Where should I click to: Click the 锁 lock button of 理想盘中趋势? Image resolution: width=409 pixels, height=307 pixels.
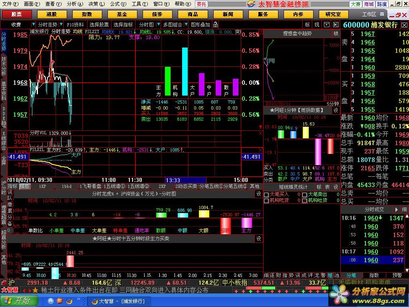pyautogui.click(x=336, y=34)
